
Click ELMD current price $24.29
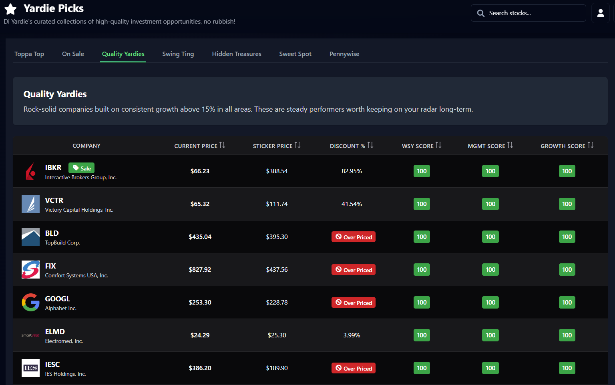(x=200, y=335)
